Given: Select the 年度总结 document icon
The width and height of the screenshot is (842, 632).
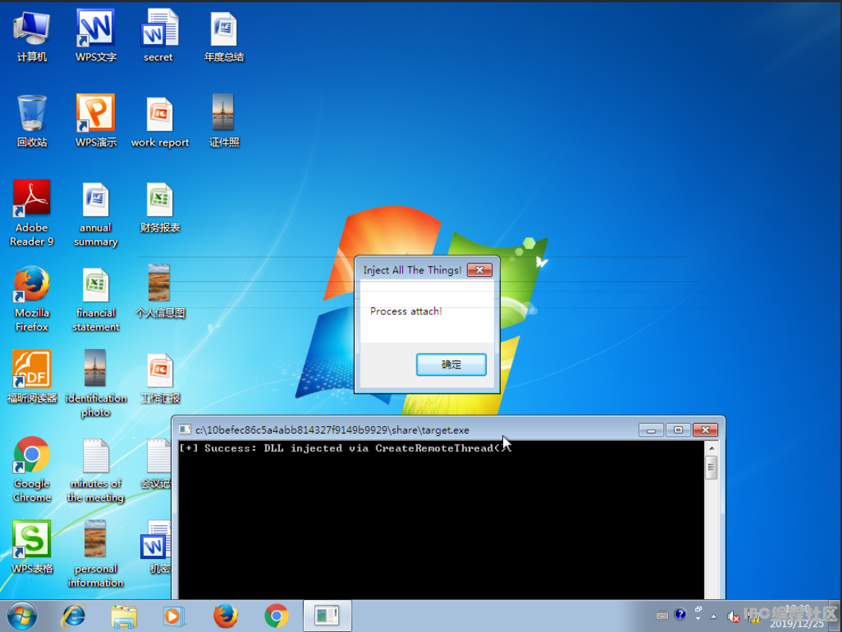Looking at the screenshot, I should [x=223, y=37].
